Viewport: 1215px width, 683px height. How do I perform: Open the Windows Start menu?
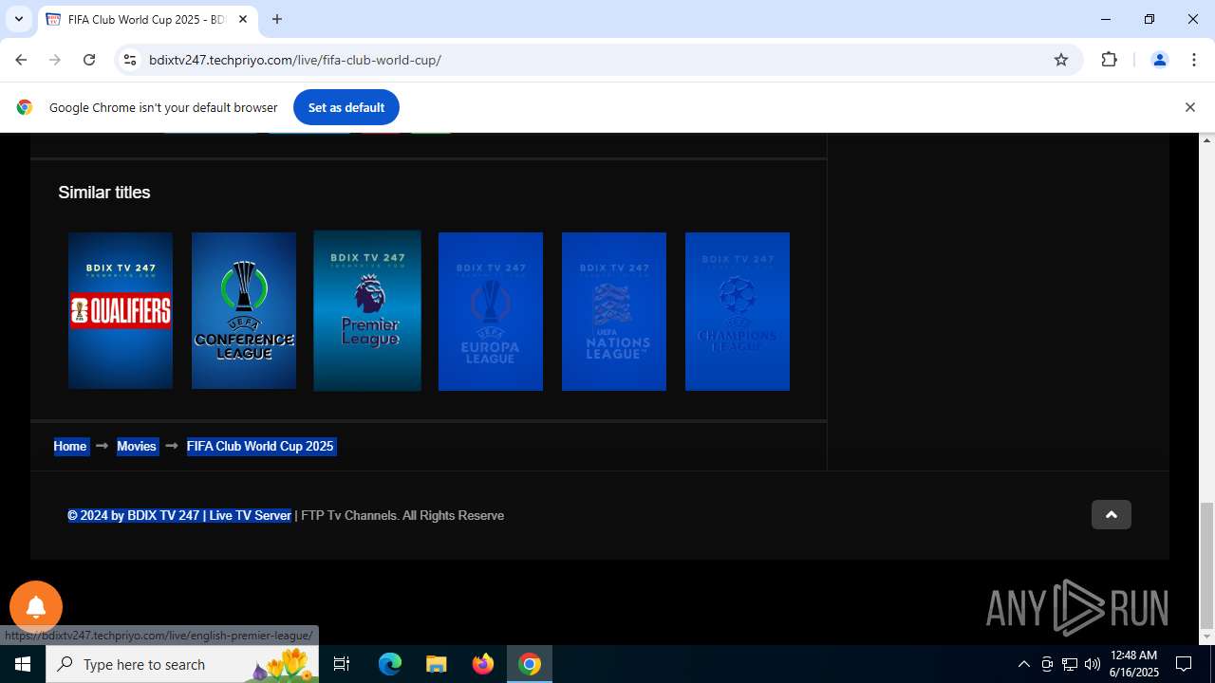pos(23,664)
